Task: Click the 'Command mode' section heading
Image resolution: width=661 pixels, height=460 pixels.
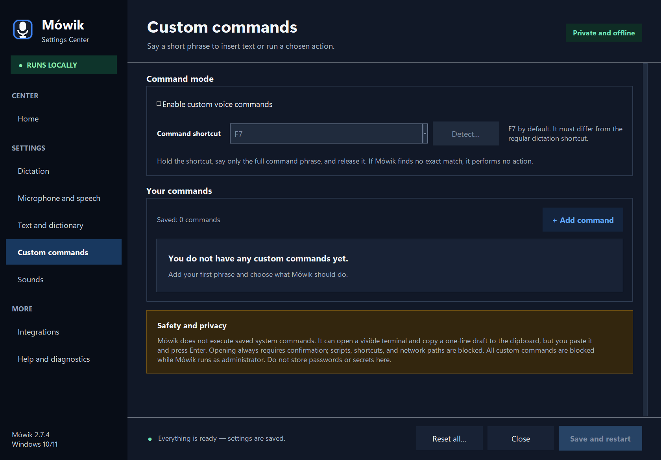Action: [180, 79]
